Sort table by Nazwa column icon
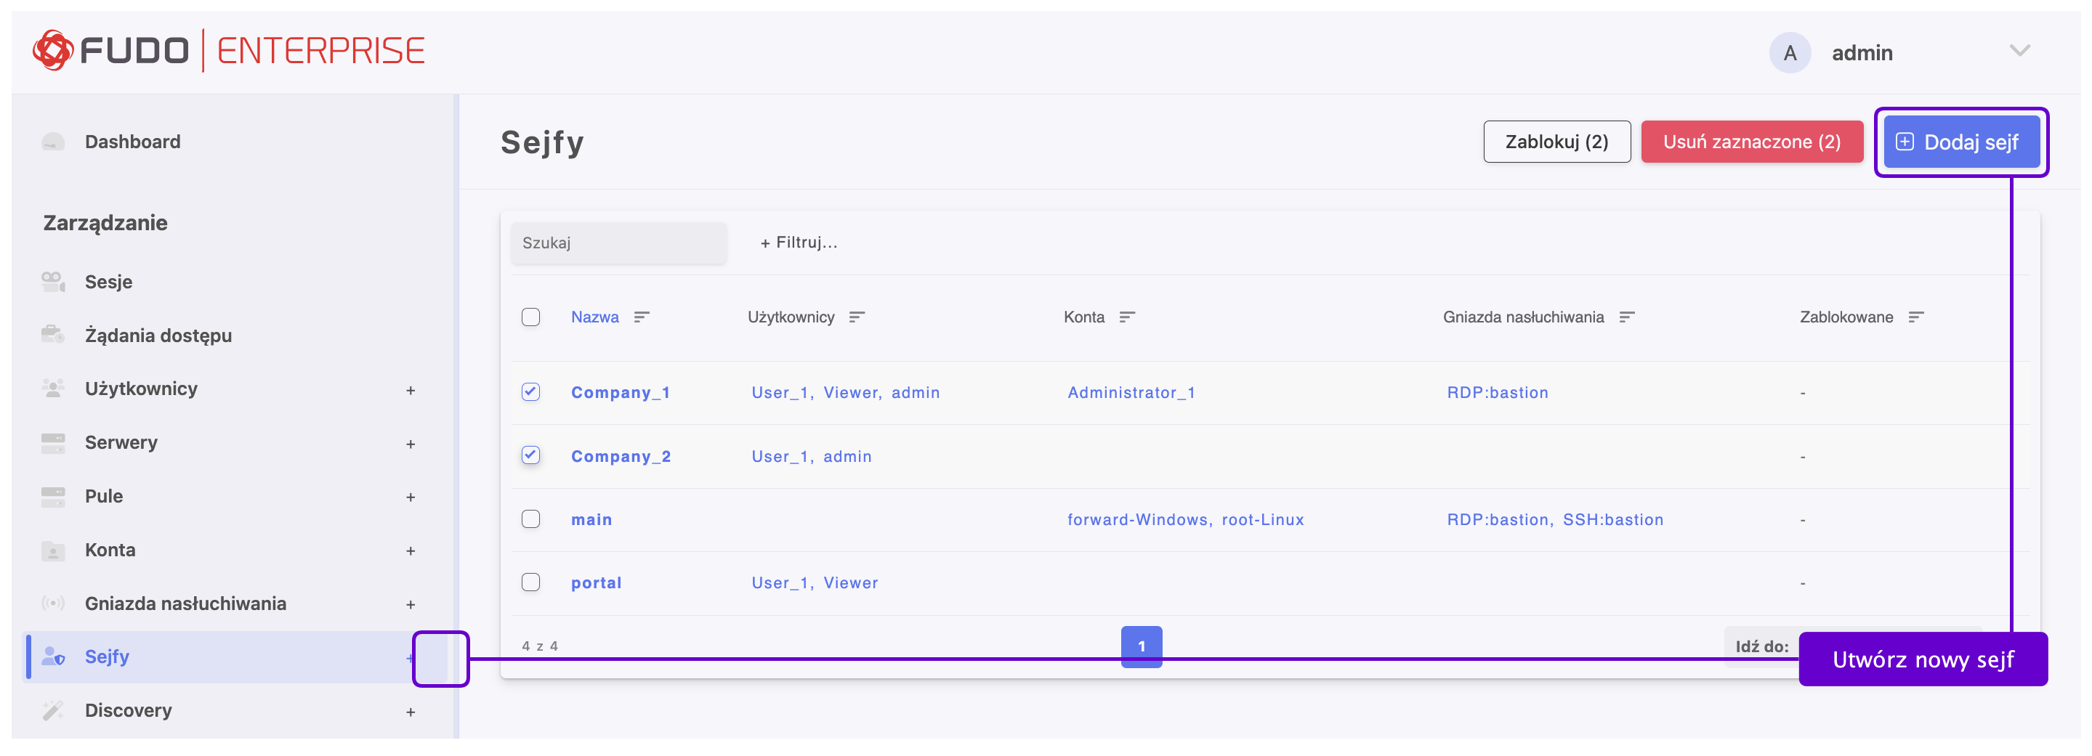 [x=642, y=317]
